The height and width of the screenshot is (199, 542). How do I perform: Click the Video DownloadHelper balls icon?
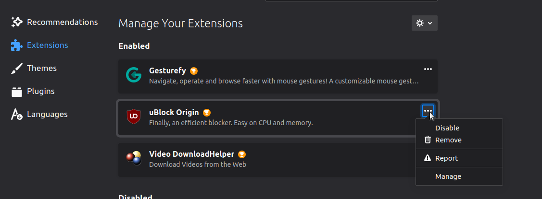point(133,158)
